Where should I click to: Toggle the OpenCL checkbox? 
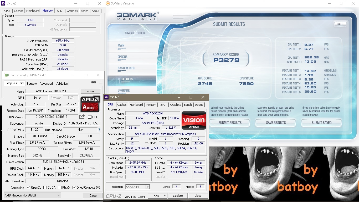pos(29,188)
